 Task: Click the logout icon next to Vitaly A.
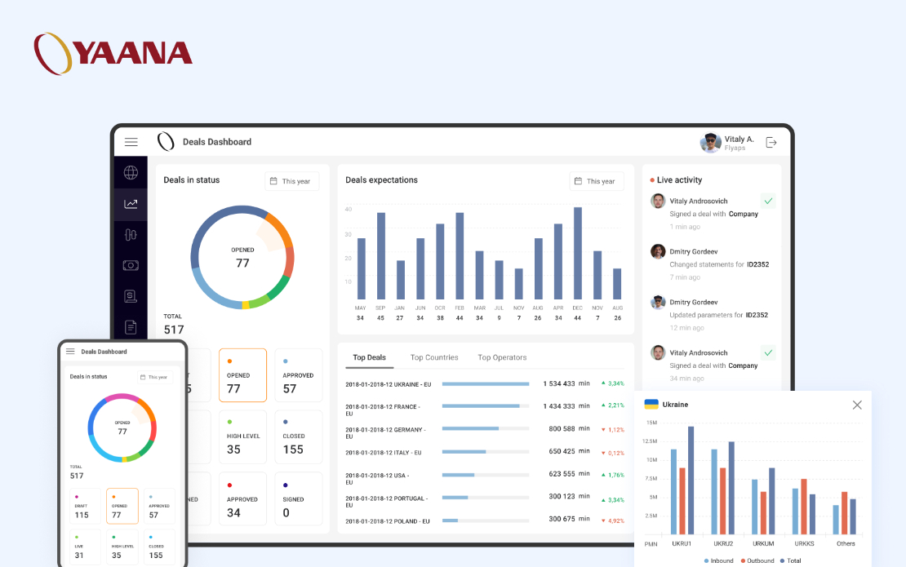point(771,143)
